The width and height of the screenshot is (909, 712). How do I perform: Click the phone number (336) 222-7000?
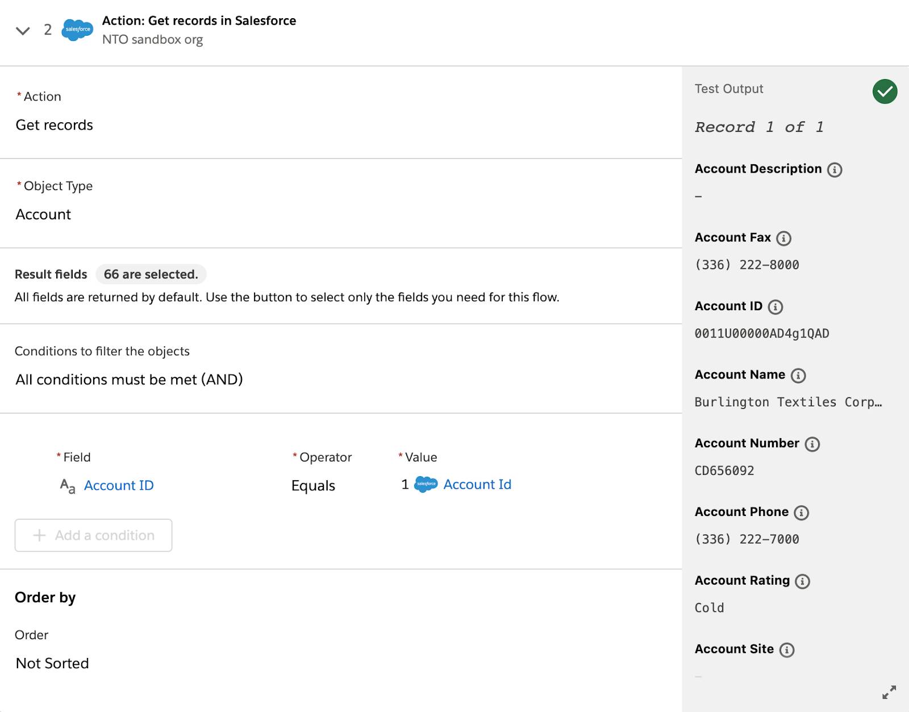(747, 539)
